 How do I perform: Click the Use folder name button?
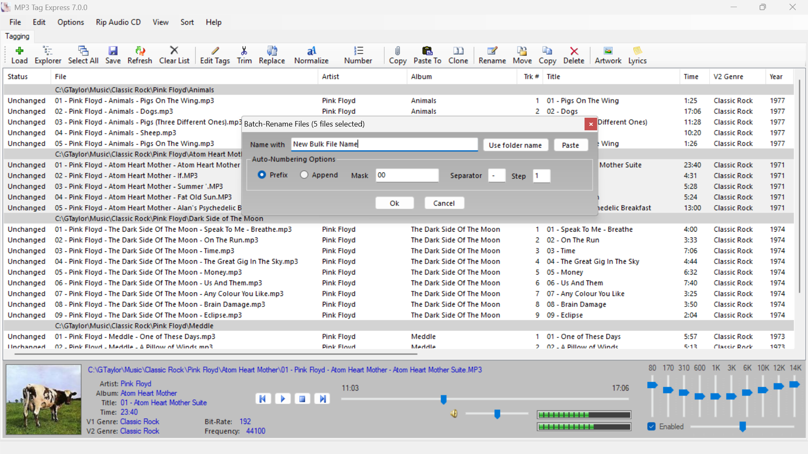tap(515, 145)
